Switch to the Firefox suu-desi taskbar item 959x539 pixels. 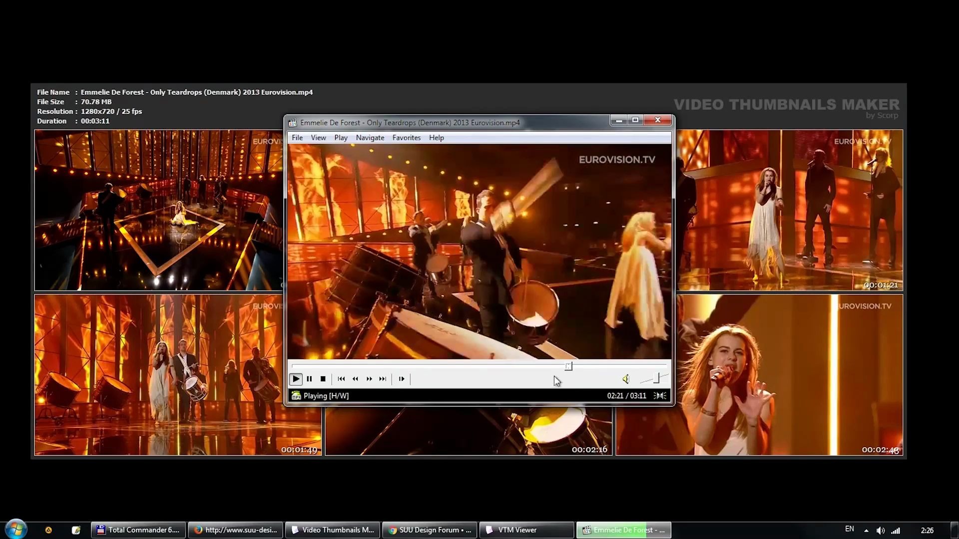[235, 530]
